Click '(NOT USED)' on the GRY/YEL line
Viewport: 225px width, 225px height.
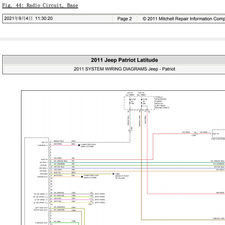(x=100, y=202)
